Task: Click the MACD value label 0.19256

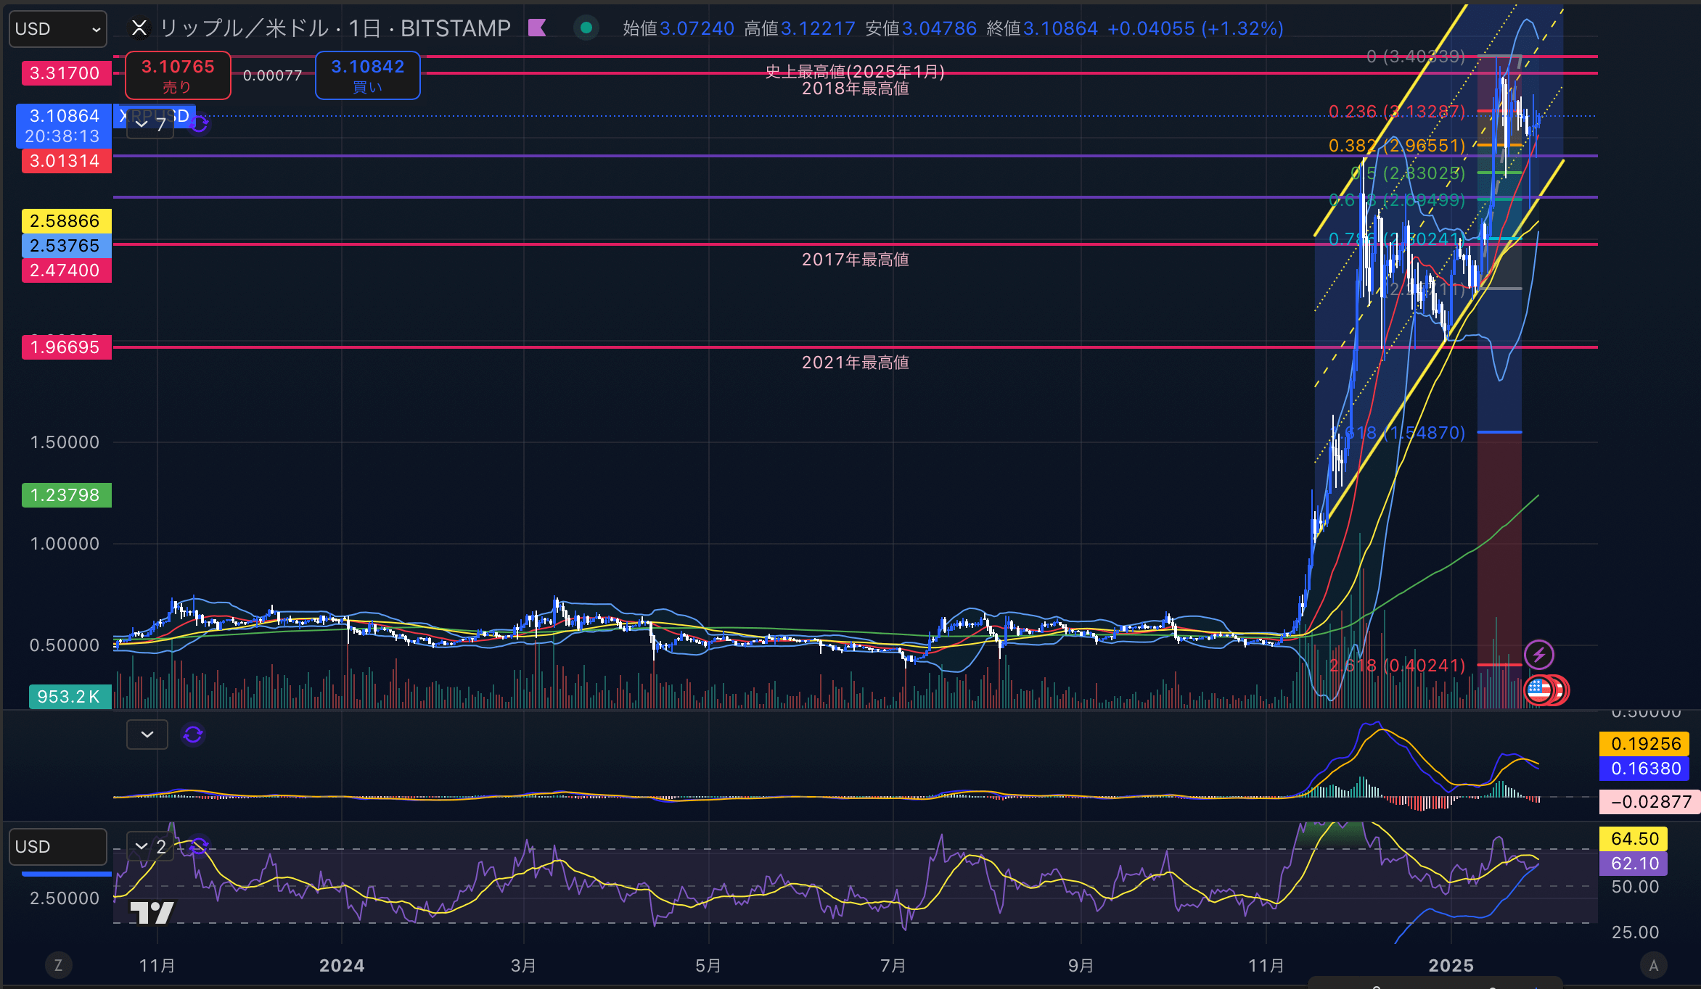Action: coord(1646,744)
